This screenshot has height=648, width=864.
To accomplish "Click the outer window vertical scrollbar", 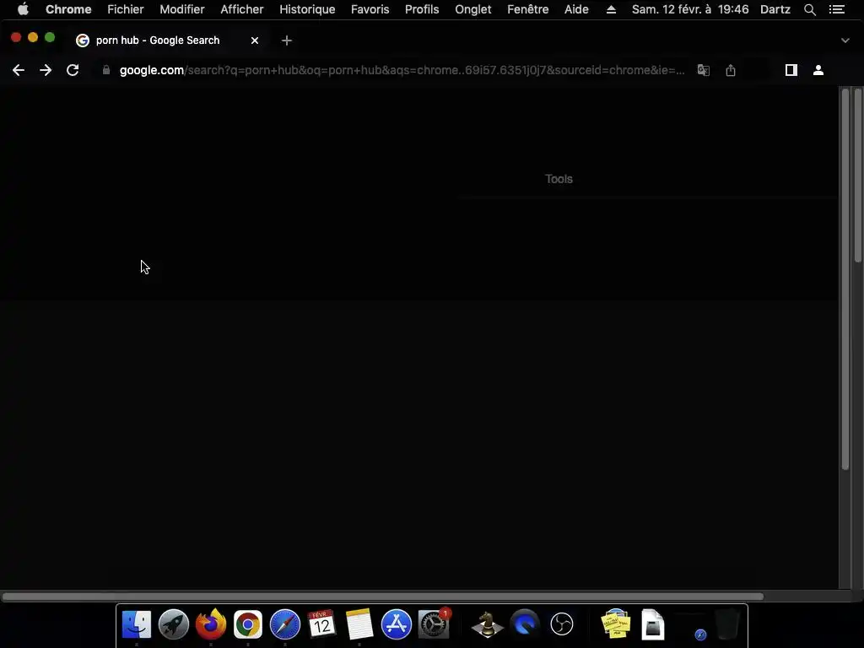I will point(858,175).
